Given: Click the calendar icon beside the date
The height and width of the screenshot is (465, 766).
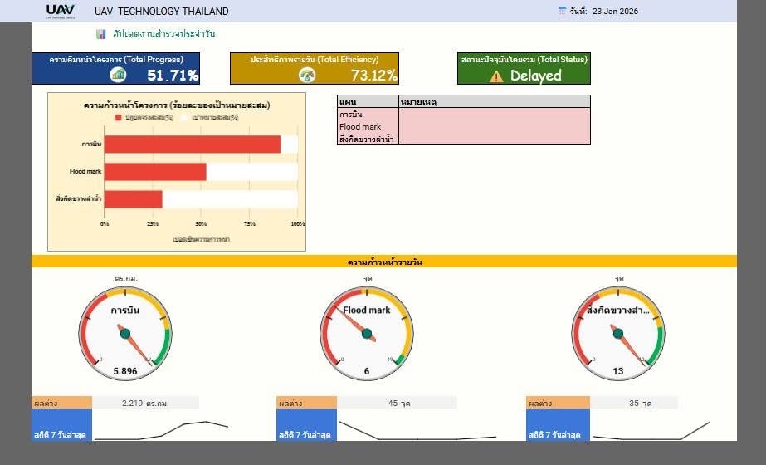Looking at the screenshot, I should (562, 11).
